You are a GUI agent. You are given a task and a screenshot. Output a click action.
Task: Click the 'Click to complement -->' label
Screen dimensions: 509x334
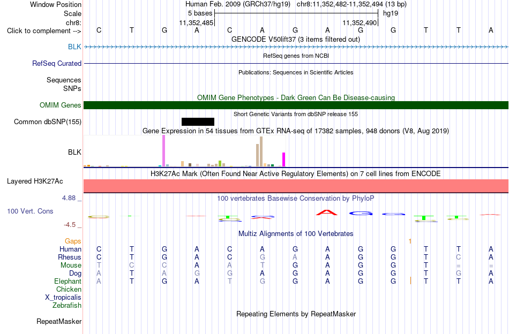[44, 31]
